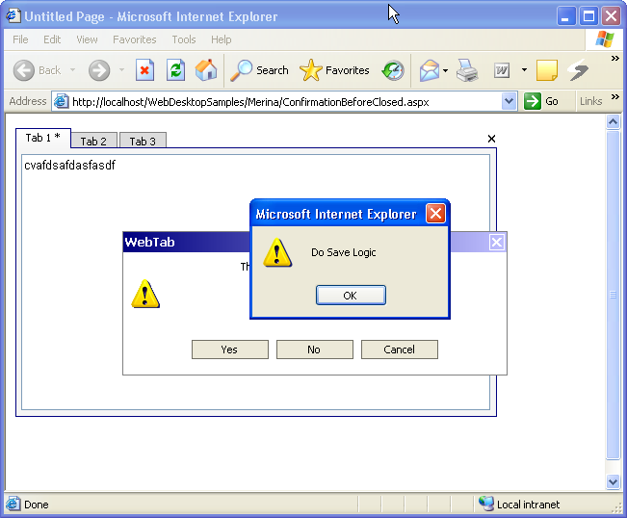Open the Back button history dropdown arrow

pos(70,70)
